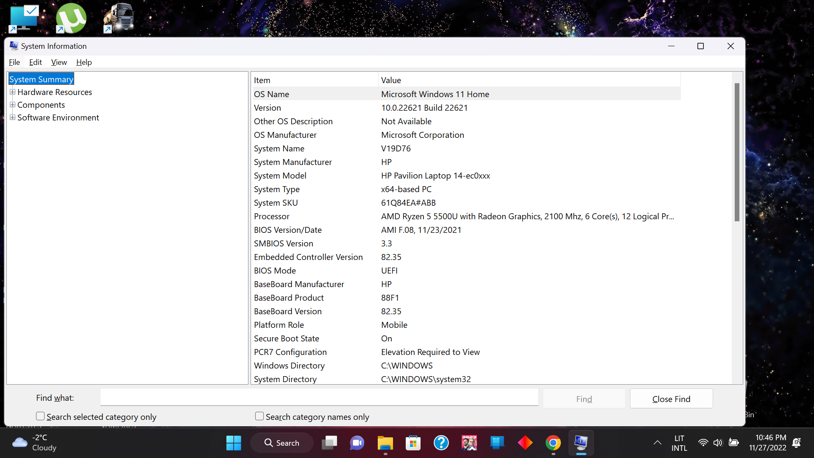The image size is (814, 458).
Task: Expand the Components category
Action: [13, 105]
